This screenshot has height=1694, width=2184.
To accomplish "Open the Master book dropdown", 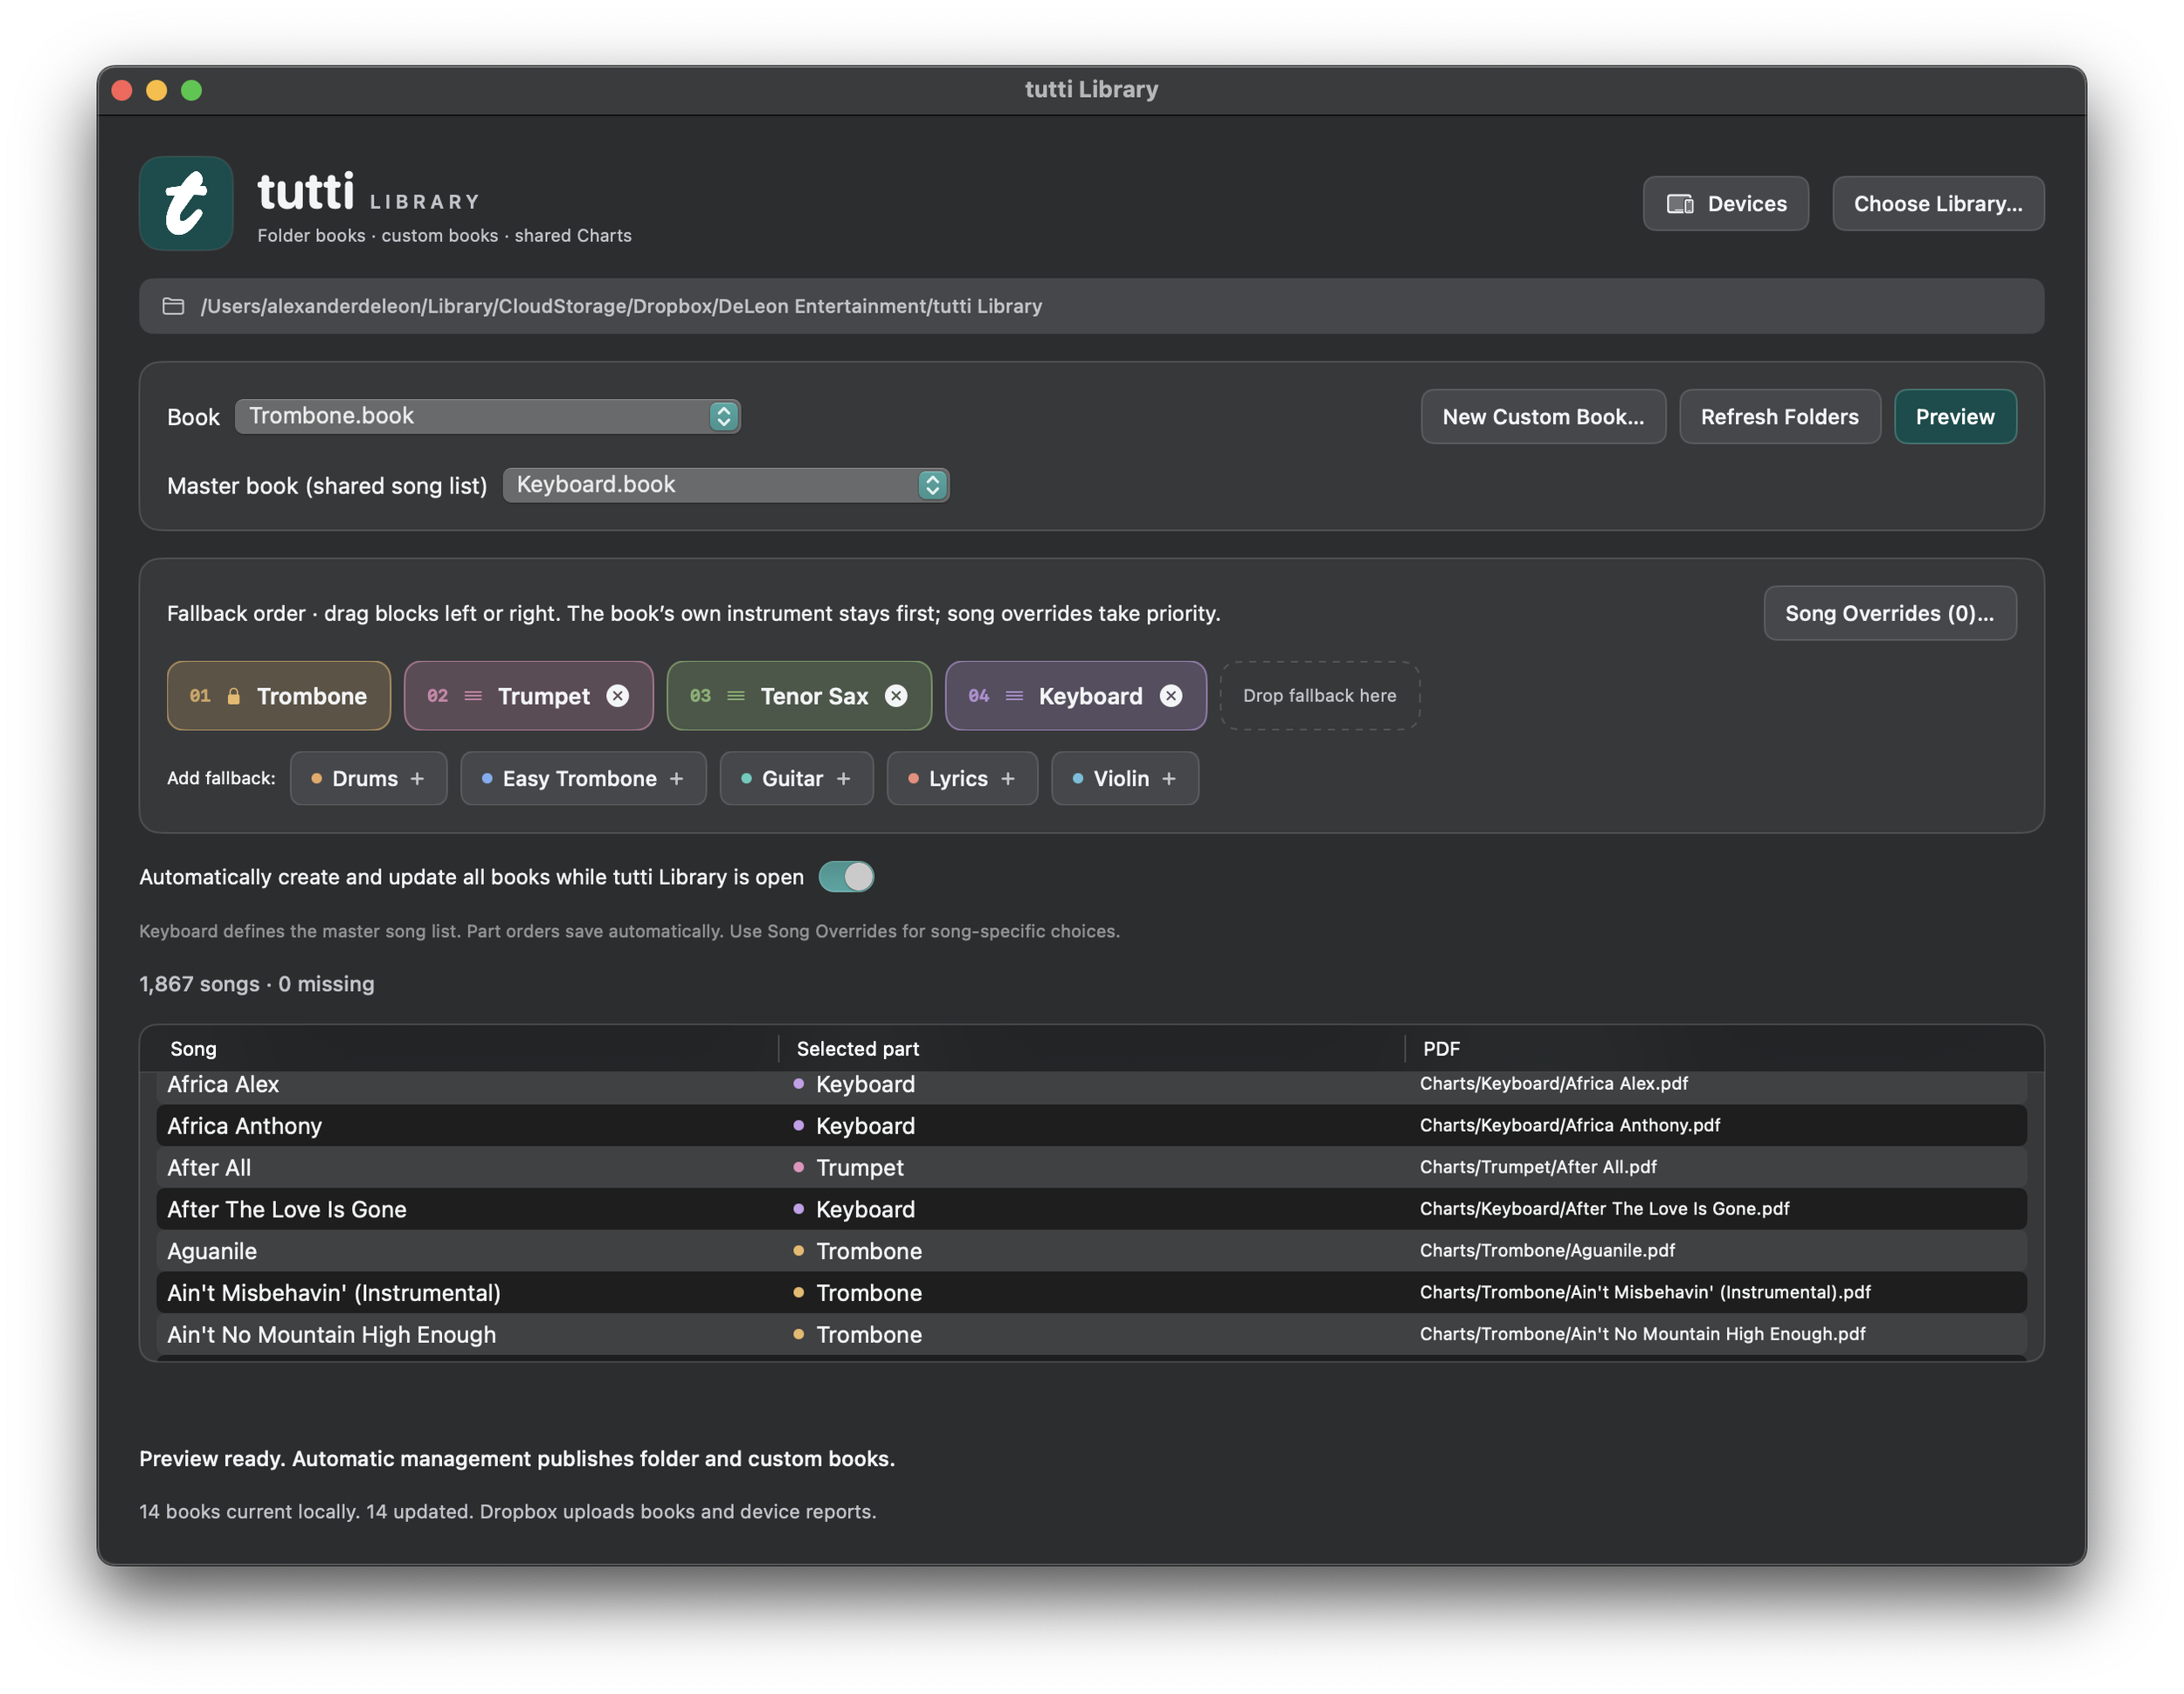I will [726, 485].
